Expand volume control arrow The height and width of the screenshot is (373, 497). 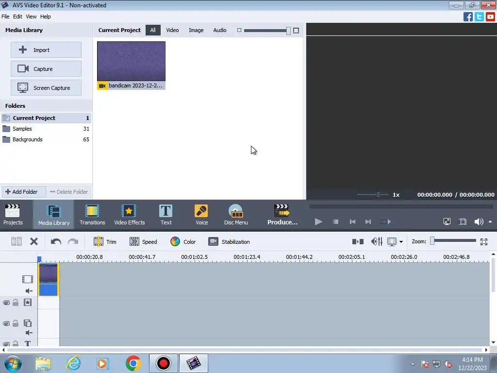(490, 221)
